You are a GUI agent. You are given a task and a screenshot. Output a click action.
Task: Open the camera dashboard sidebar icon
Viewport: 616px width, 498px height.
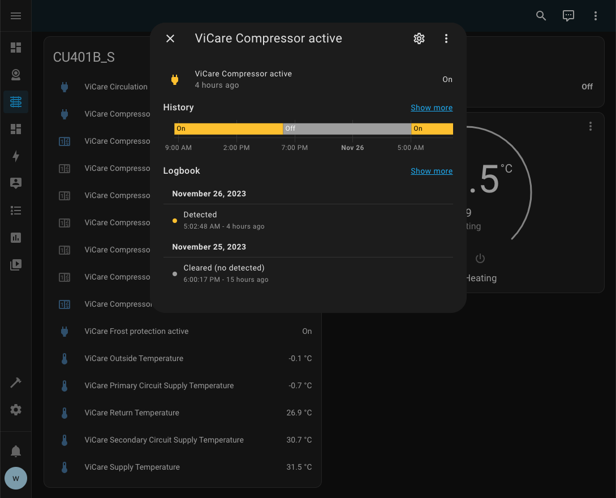pyautogui.click(x=16, y=75)
